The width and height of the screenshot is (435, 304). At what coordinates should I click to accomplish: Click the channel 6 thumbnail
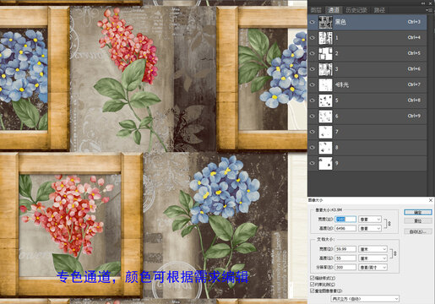[x=325, y=116]
